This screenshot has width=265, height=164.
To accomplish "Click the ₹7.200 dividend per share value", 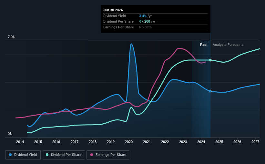I will coord(145,22).
